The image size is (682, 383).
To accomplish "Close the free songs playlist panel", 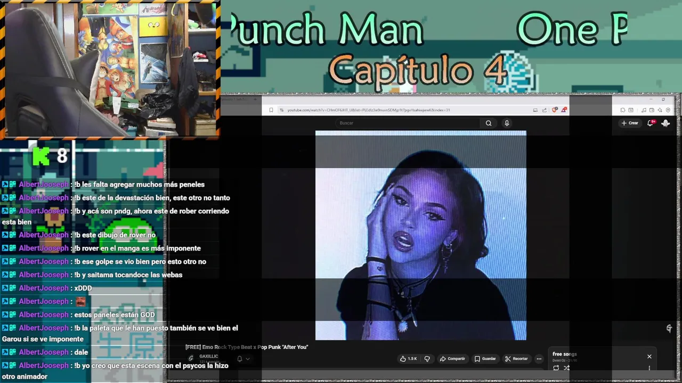I will click(649, 356).
